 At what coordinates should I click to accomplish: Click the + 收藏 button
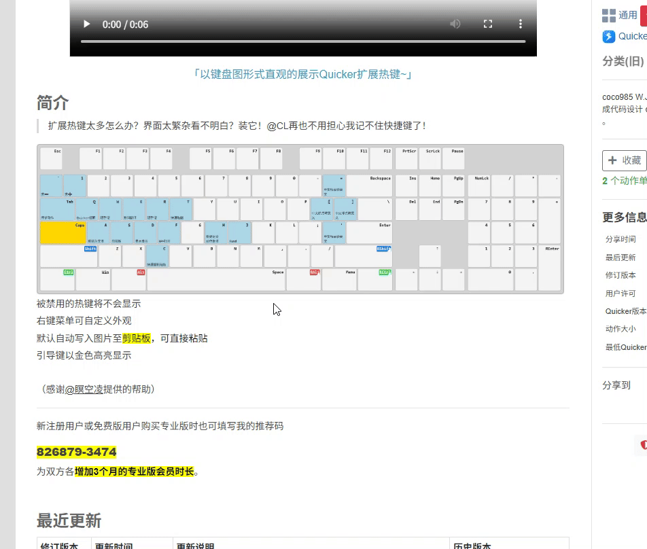[625, 160]
